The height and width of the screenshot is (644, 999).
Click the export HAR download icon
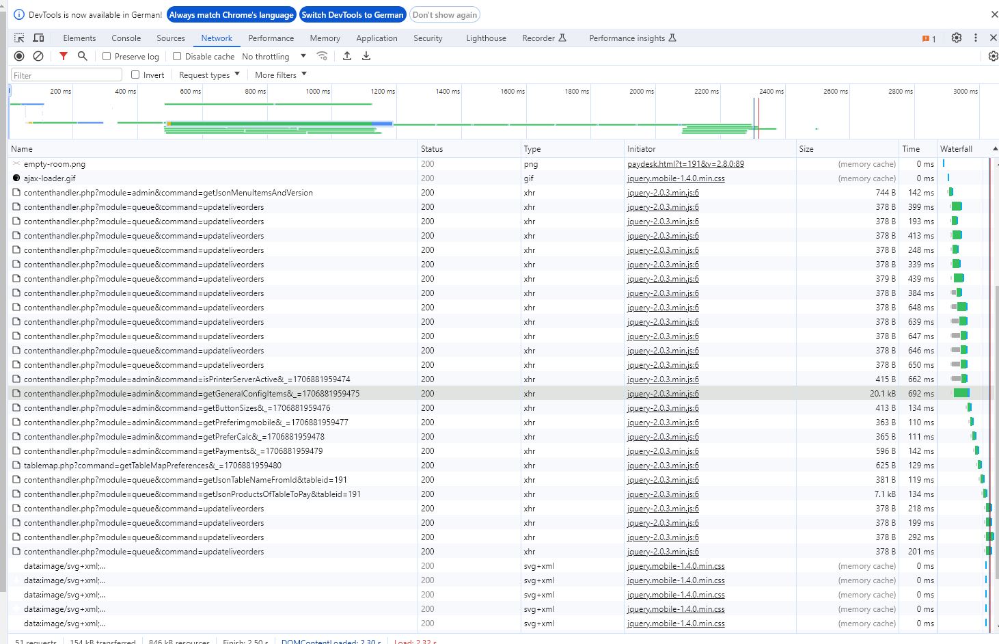(366, 56)
